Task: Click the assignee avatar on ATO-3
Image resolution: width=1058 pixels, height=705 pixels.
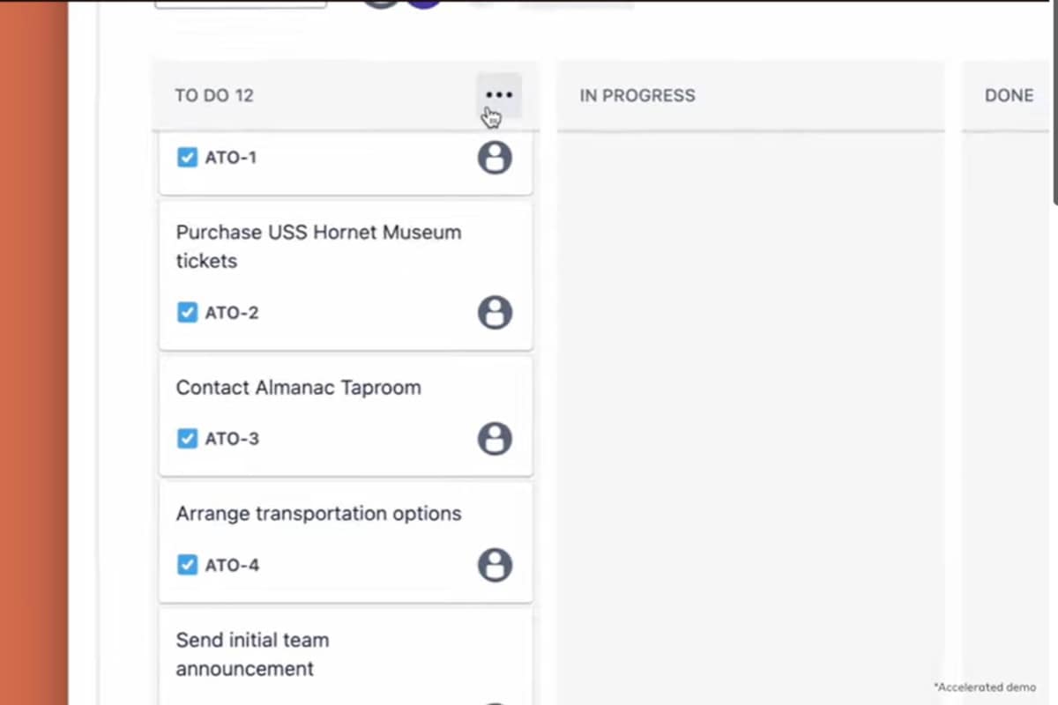Action: click(495, 439)
